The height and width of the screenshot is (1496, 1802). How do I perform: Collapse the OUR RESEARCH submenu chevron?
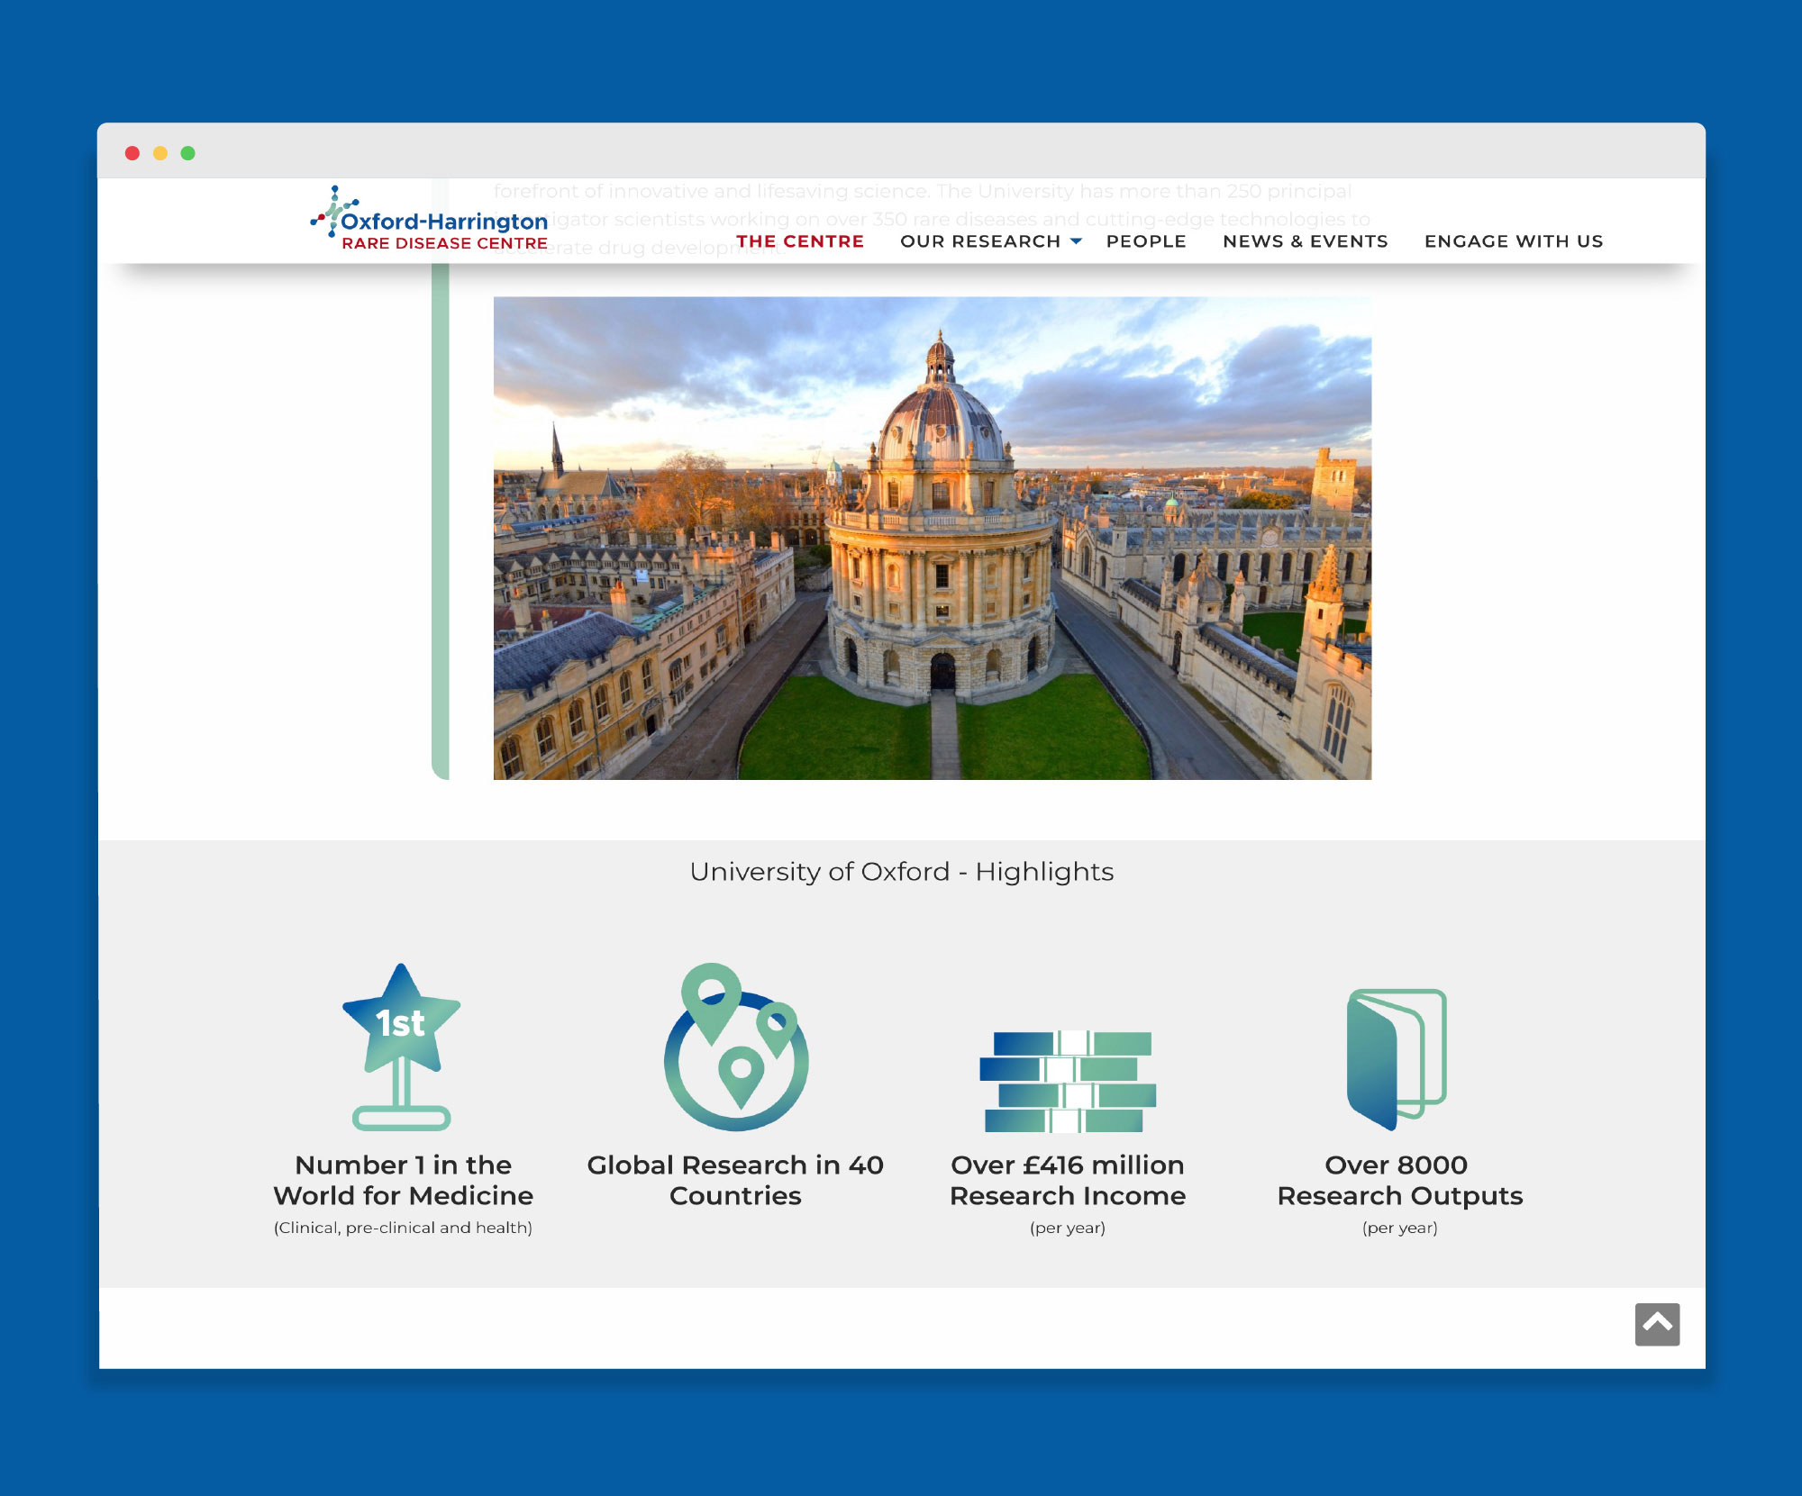(x=1074, y=241)
